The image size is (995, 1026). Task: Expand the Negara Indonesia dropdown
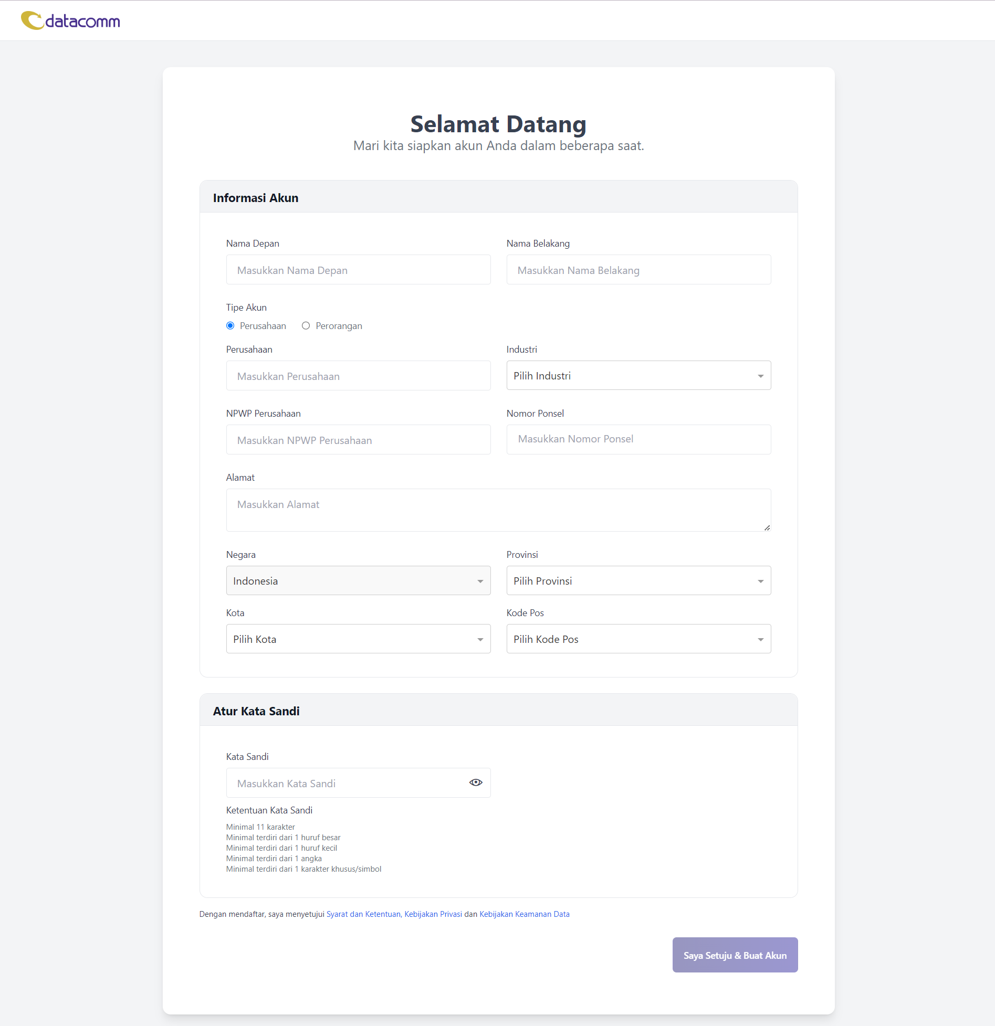[x=358, y=581]
